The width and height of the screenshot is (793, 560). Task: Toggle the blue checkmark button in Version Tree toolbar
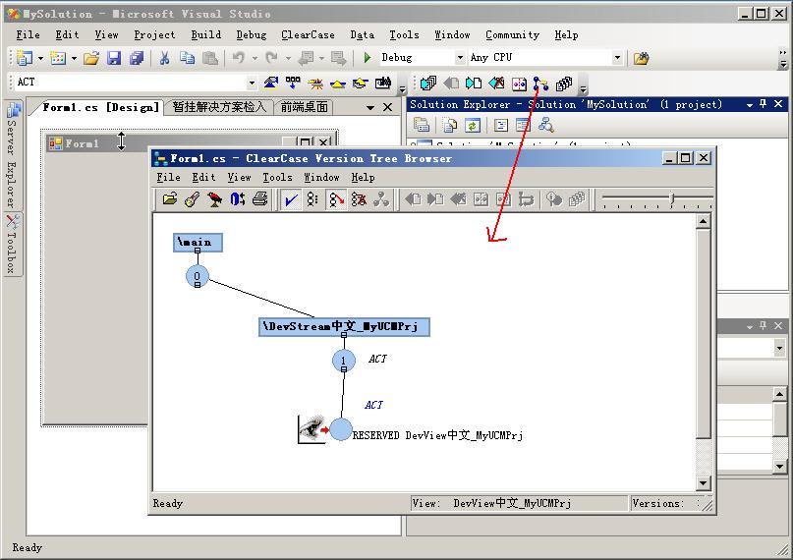tap(290, 199)
